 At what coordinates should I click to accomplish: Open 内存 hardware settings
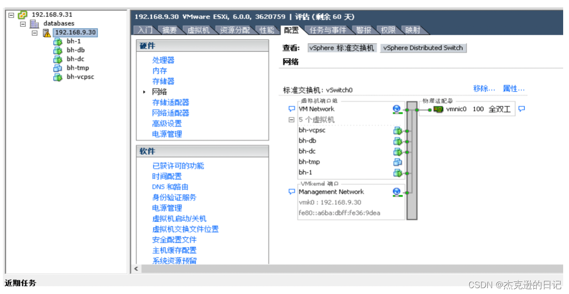click(x=160, y=71)
